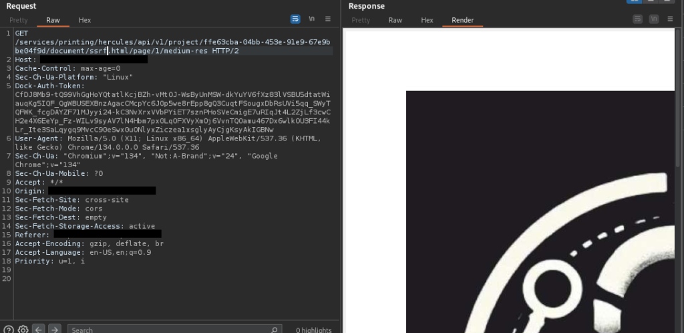
Task: Switch Request view to the Hex tab
Action: tap(85, 20)
